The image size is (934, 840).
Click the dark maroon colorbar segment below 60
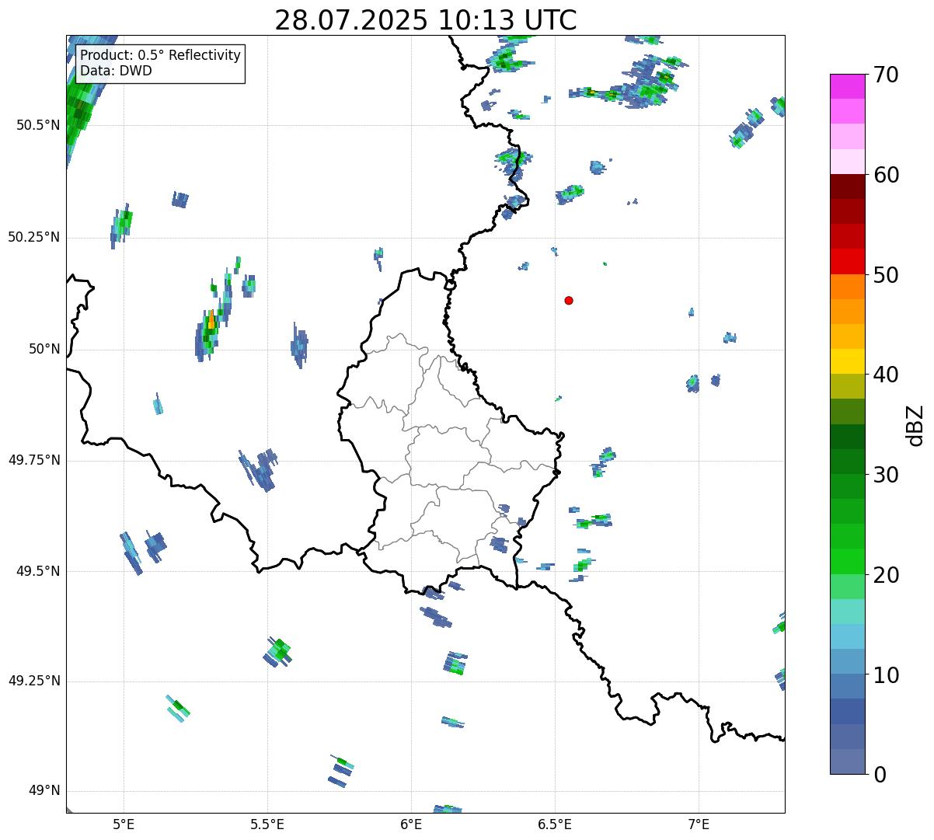847,186
